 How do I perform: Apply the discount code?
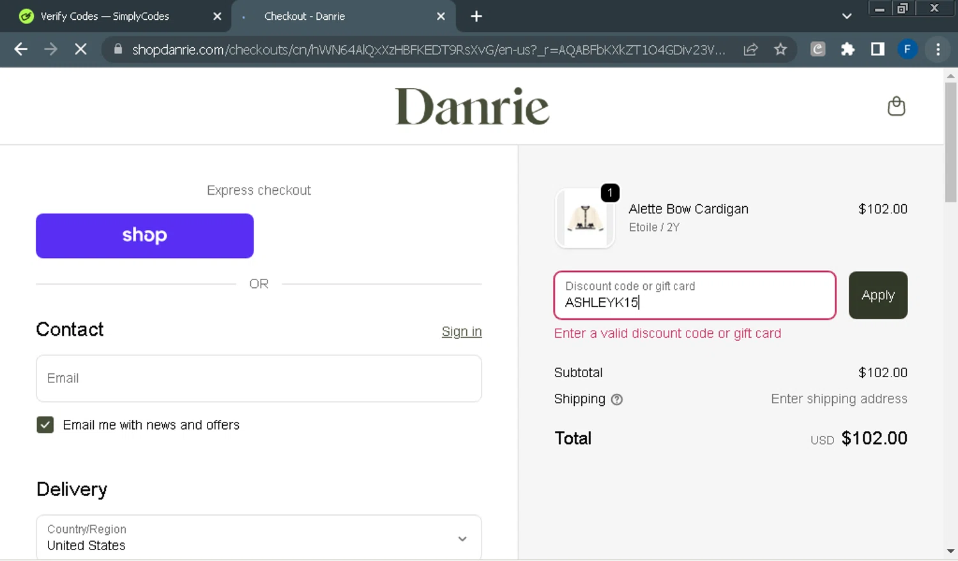point(878,295)
